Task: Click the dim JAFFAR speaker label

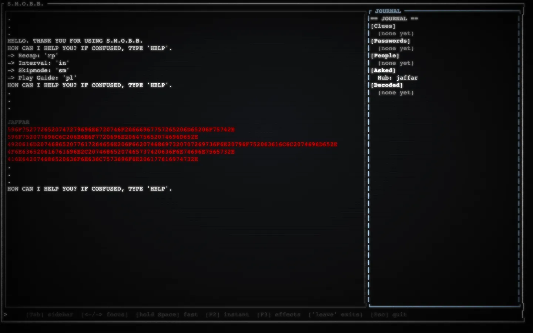Action: pos(18,122)
